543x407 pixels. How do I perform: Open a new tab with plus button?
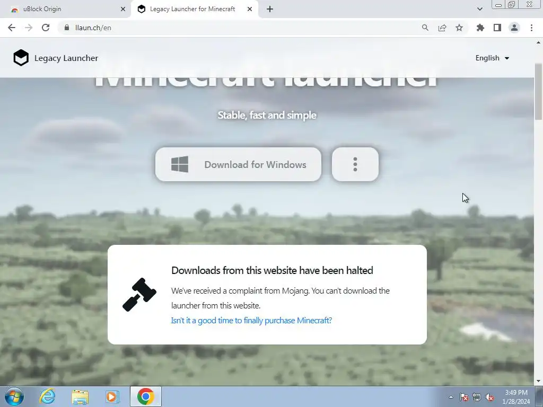pyautogui.click(x=270, y=10)
